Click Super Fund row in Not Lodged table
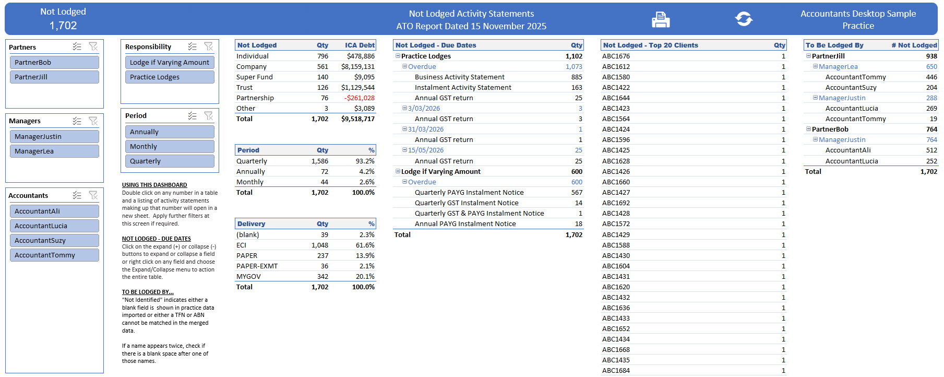 (x=305, y=77)
